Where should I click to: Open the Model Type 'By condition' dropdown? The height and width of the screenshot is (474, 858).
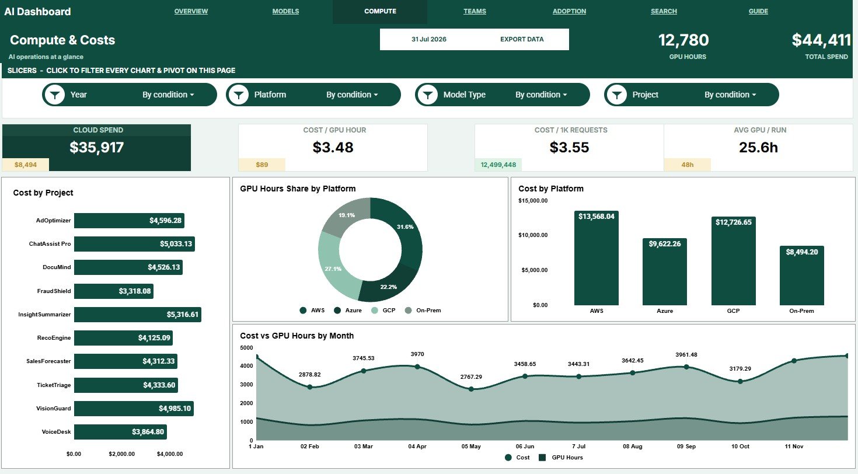tap(541, 95)
